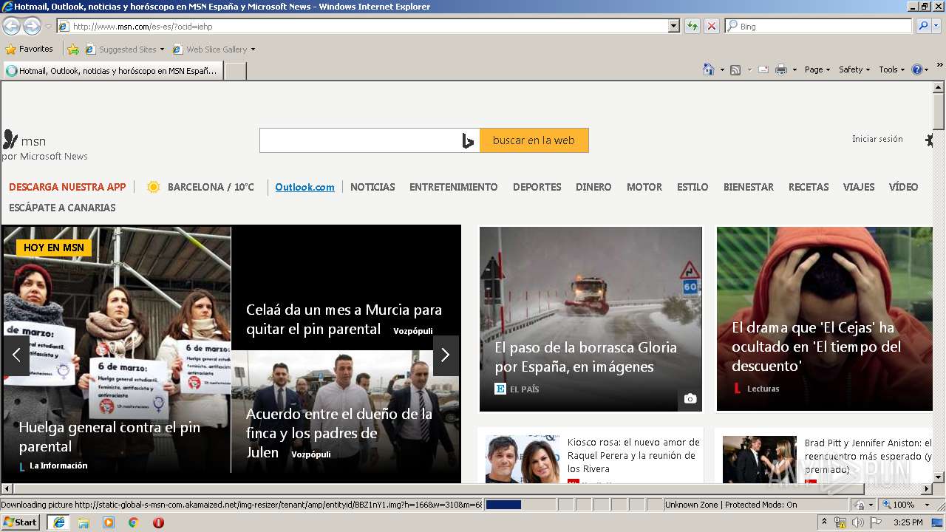
Task: Open the Tools menu dropdown
Action: pyautogui.click(x=892, y=69)
